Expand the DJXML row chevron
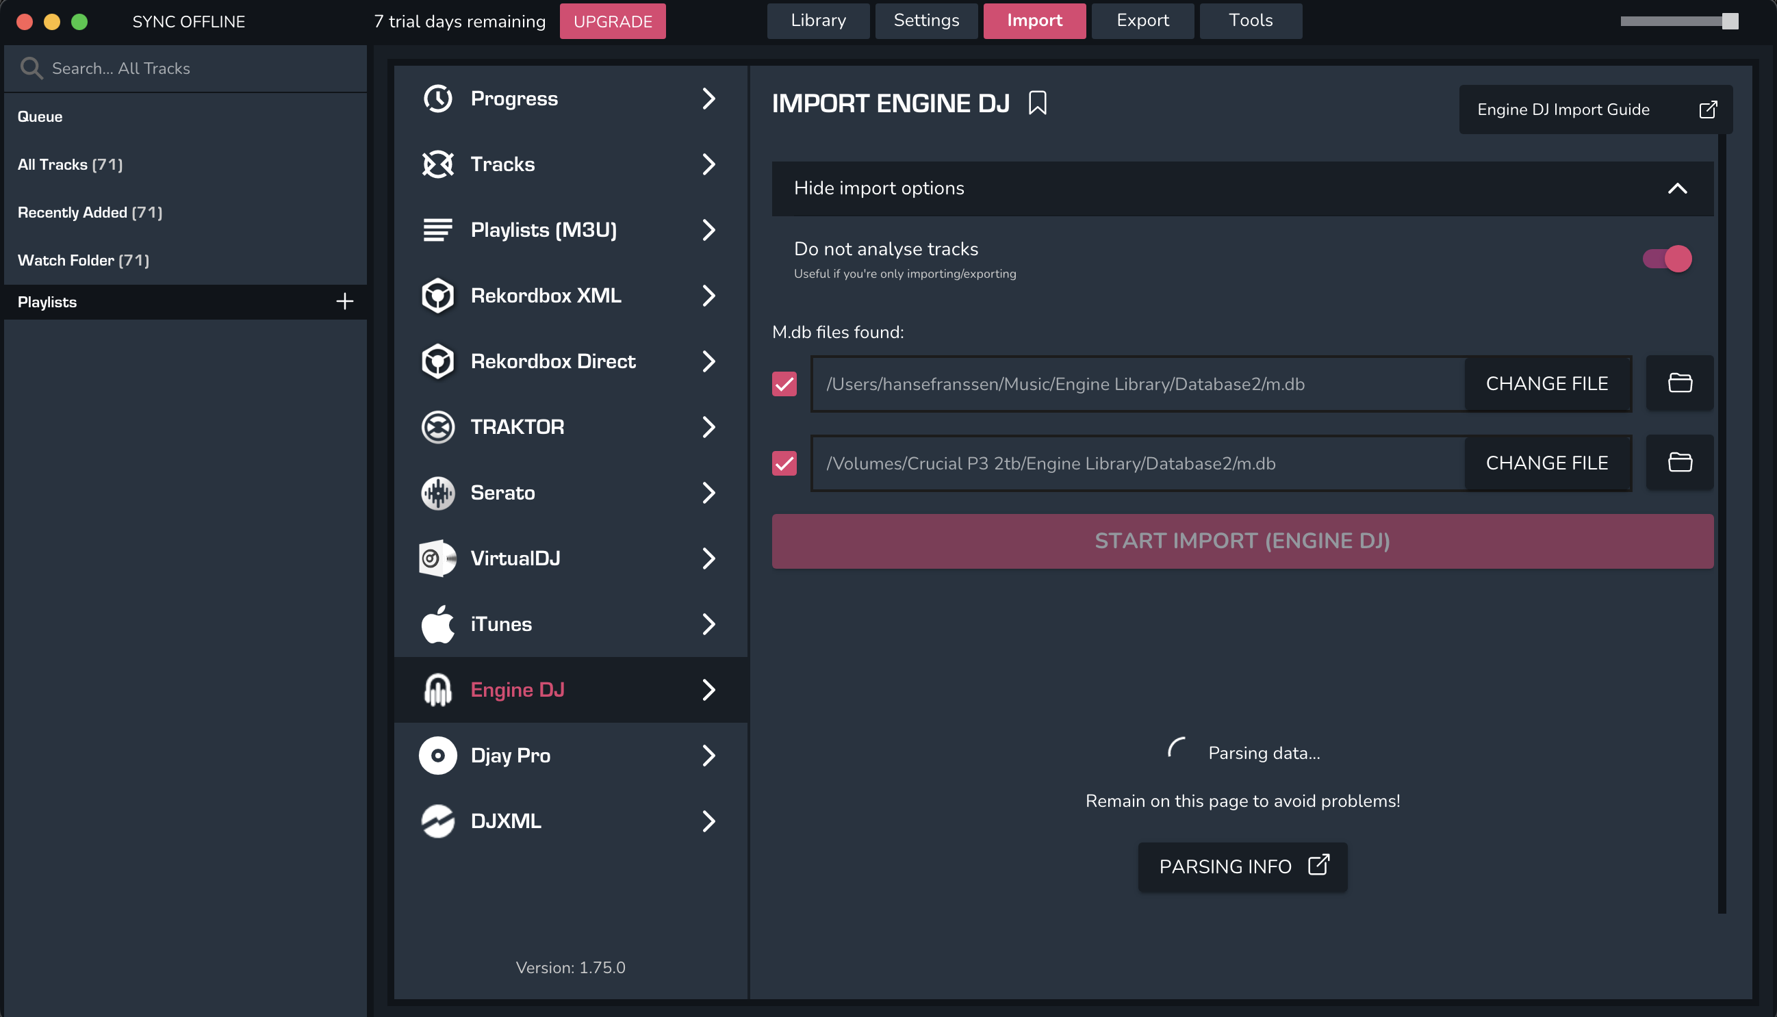 click(x=708, y=821)
